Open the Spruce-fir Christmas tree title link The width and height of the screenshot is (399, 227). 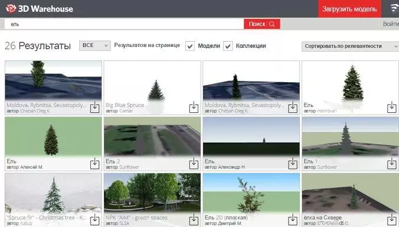click(x=47, y=218)
